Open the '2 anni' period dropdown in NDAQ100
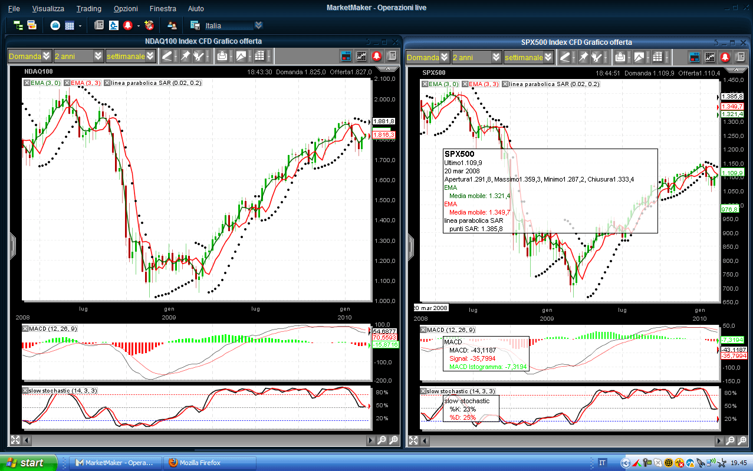 click(98, 57)
